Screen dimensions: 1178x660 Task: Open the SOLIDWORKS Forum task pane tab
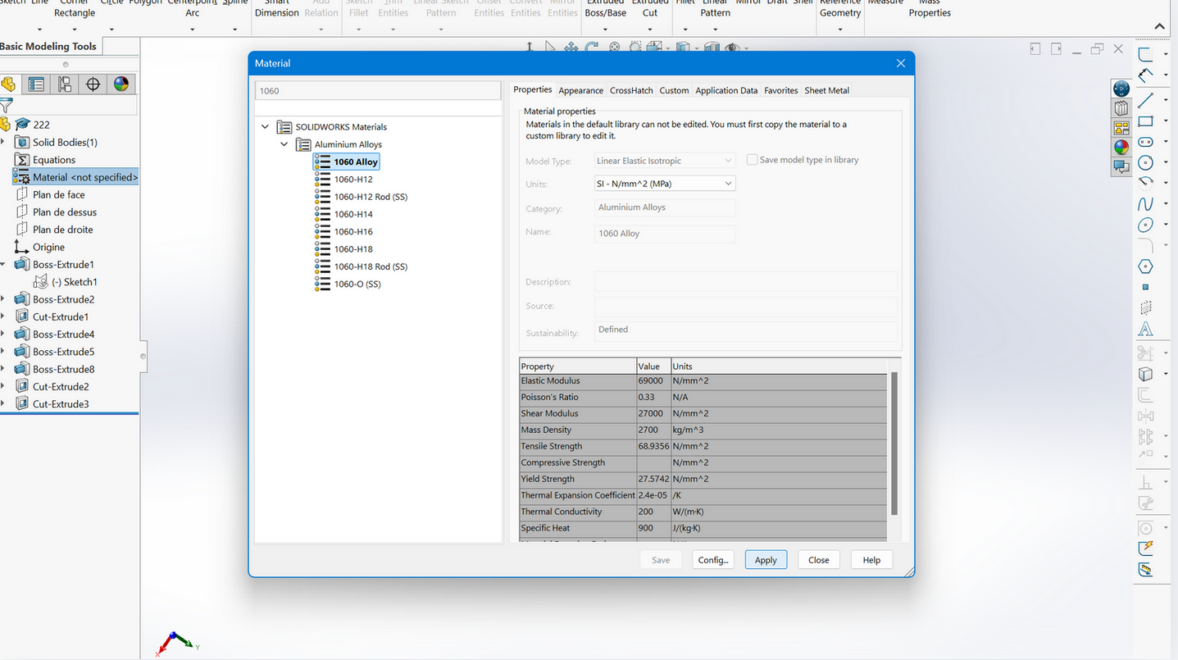[x=1121, y=166]
